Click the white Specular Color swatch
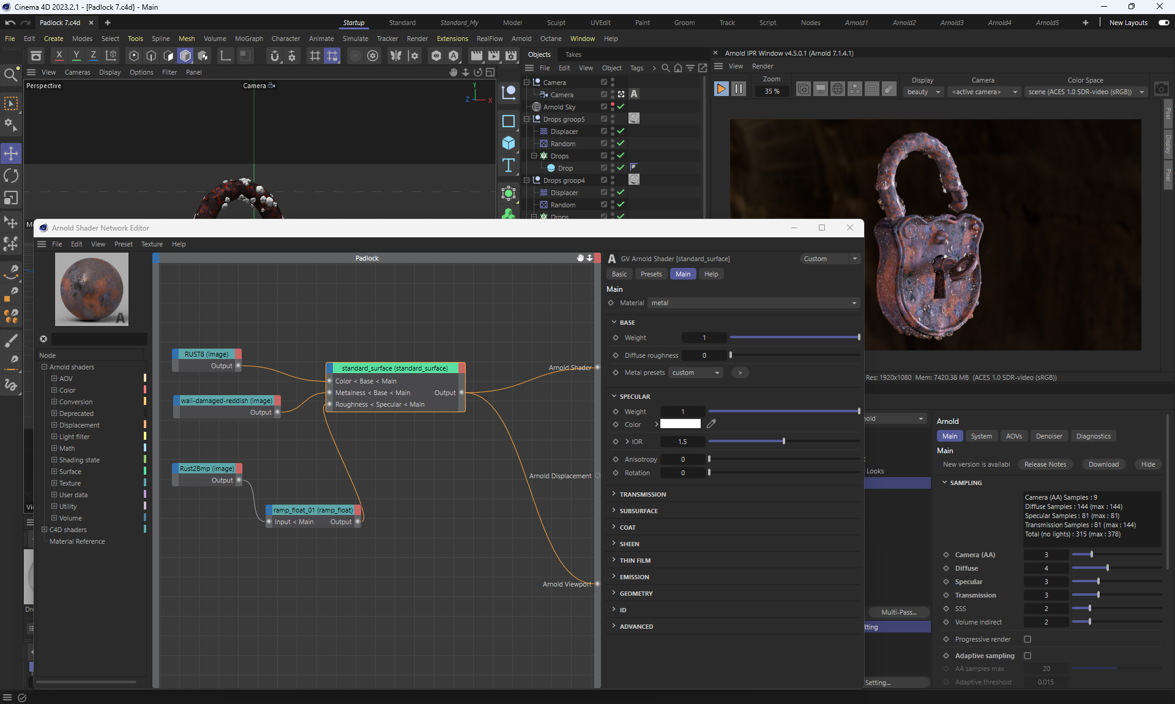 [x=680, y=424]
